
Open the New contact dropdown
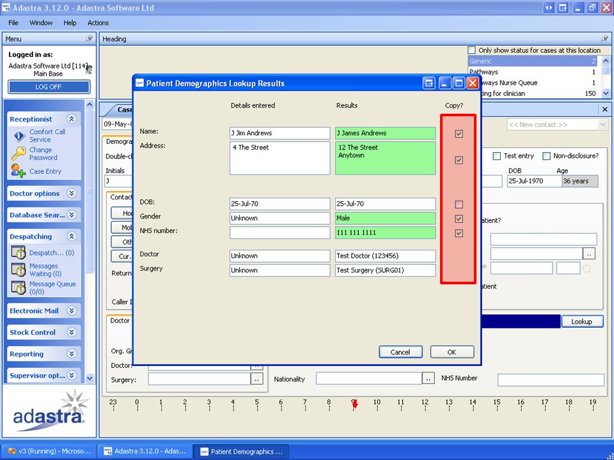tap(602, 125)
